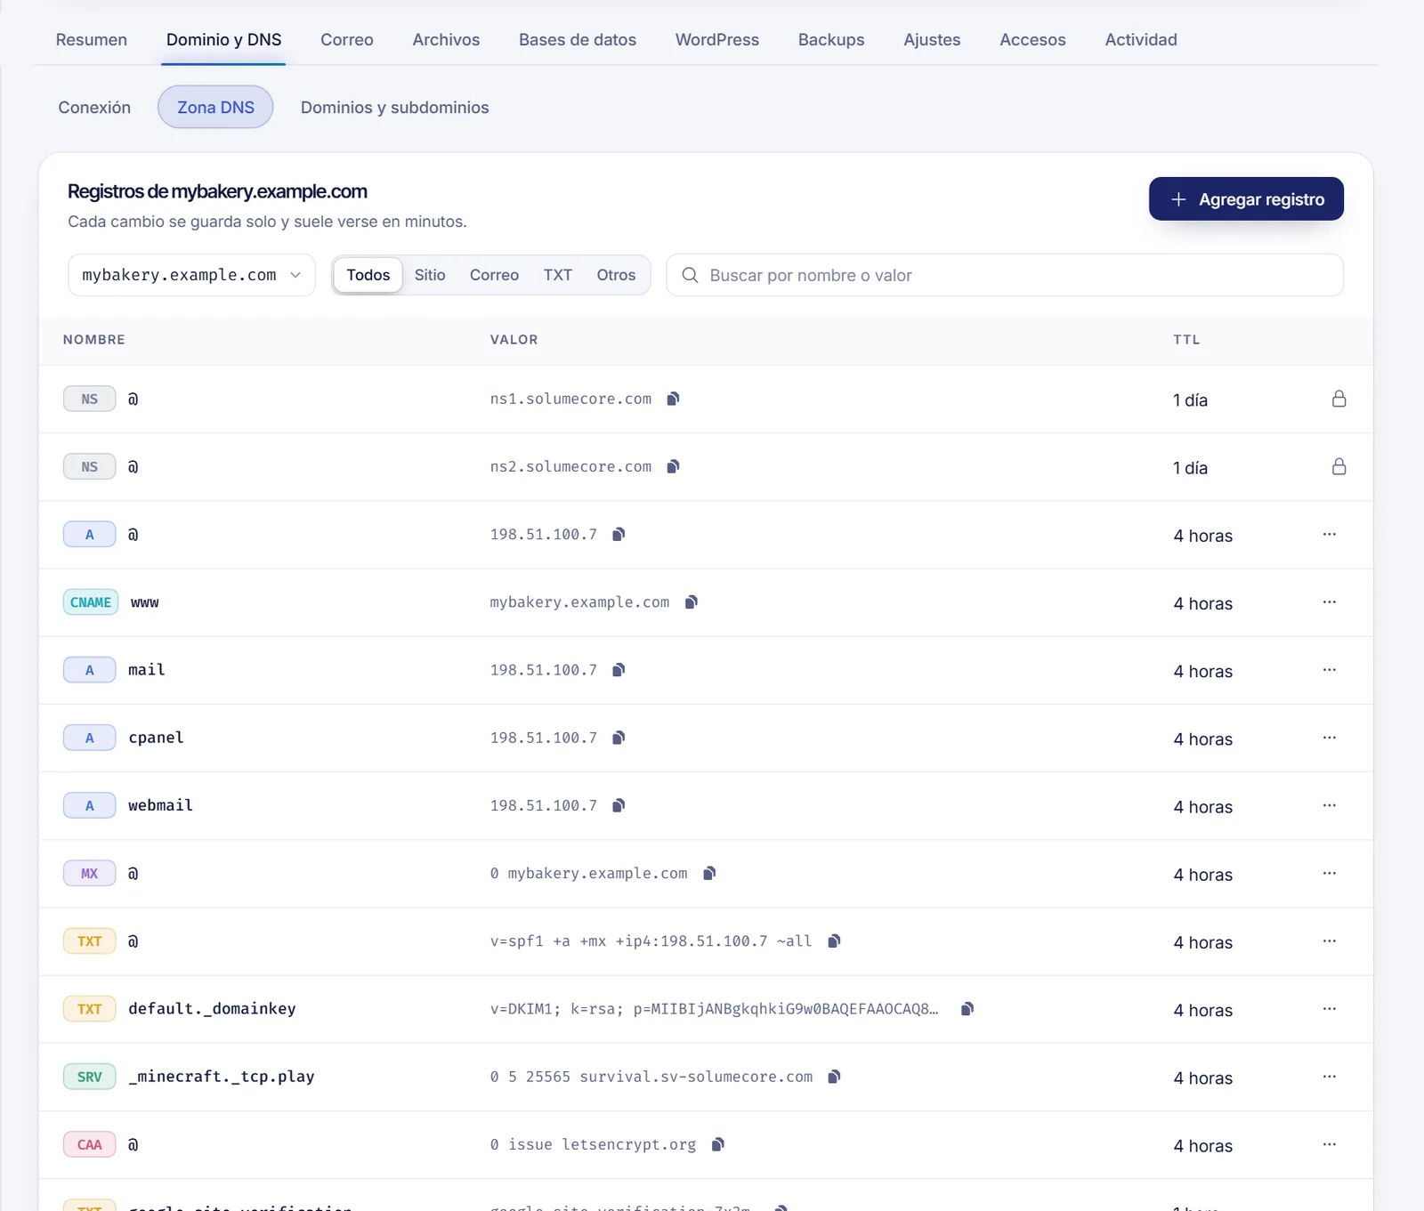Open the options menu for the @ A record
Viewport: 1424px width, 1211px height.
click(x=1330, y=534)
